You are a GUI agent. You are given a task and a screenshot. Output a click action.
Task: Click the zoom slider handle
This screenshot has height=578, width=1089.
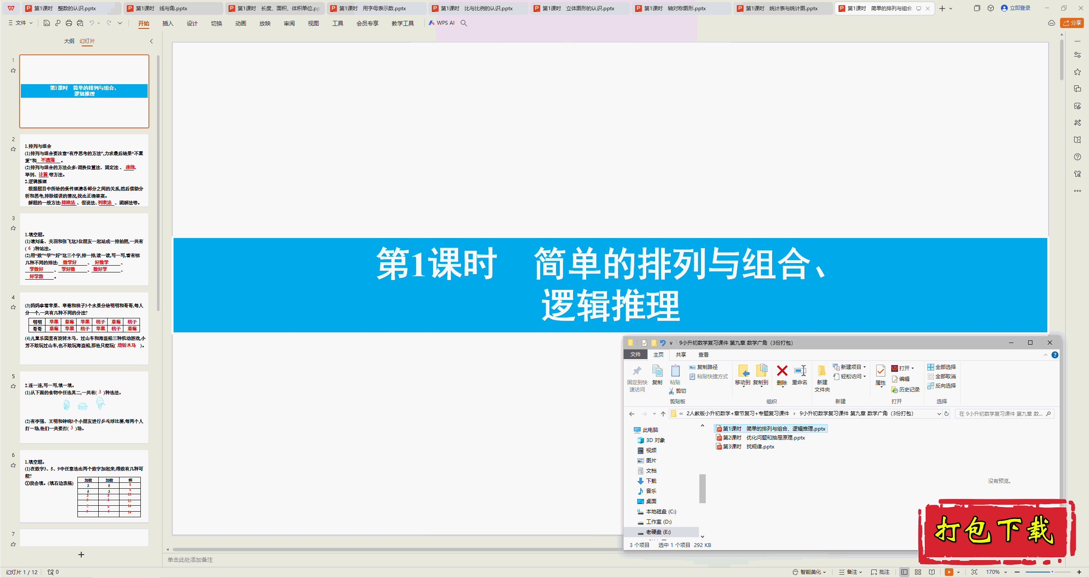pyautogui.click(x=1052, y=572)
